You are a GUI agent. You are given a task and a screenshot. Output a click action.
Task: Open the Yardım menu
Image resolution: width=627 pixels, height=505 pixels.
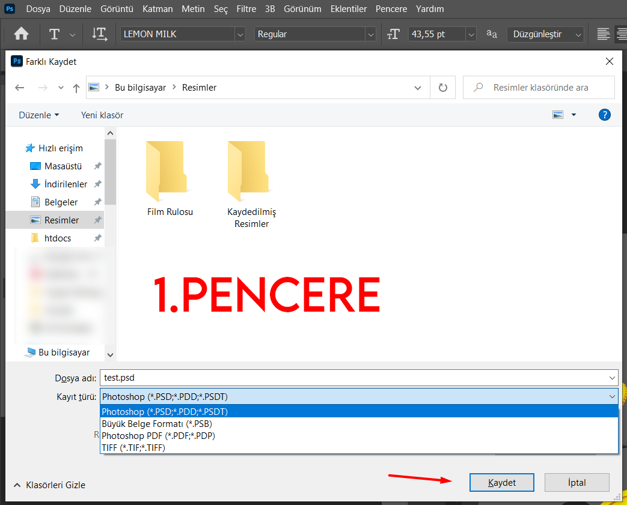429,9
